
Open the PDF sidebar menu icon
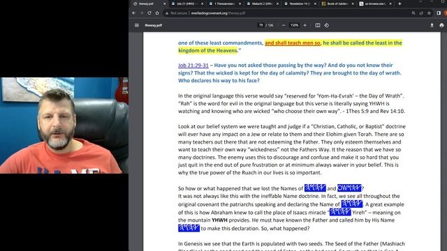pyautogui.click(x=137, y=25)
